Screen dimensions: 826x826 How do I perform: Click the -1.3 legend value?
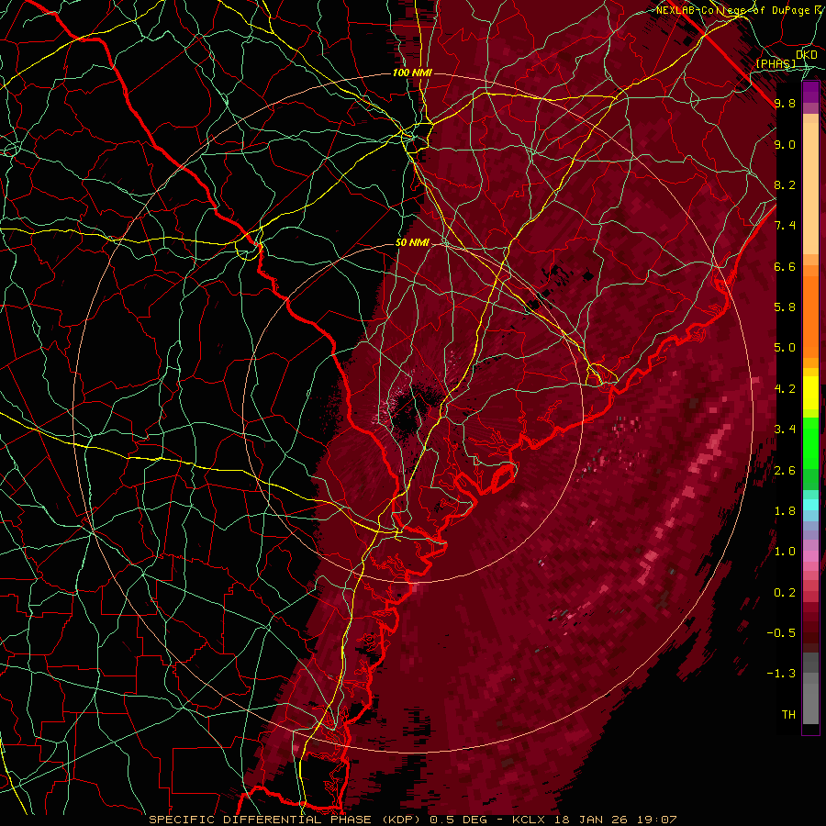[x=781, y=674]
